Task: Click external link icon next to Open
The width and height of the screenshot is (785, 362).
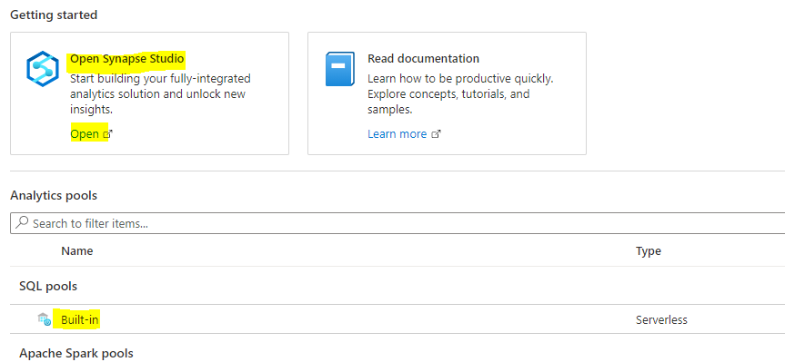Action: click(x=107, y=133)
